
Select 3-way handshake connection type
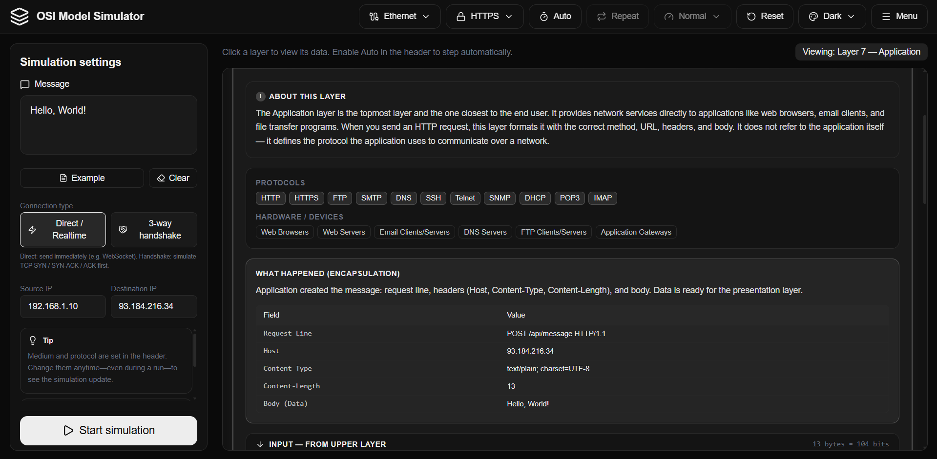pos(154,230)
